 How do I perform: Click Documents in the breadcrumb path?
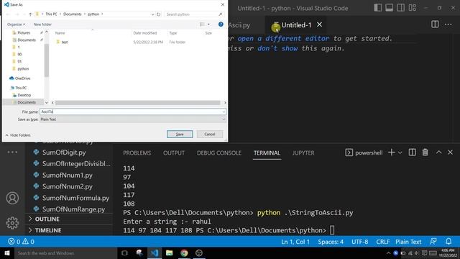coord(72,14)
